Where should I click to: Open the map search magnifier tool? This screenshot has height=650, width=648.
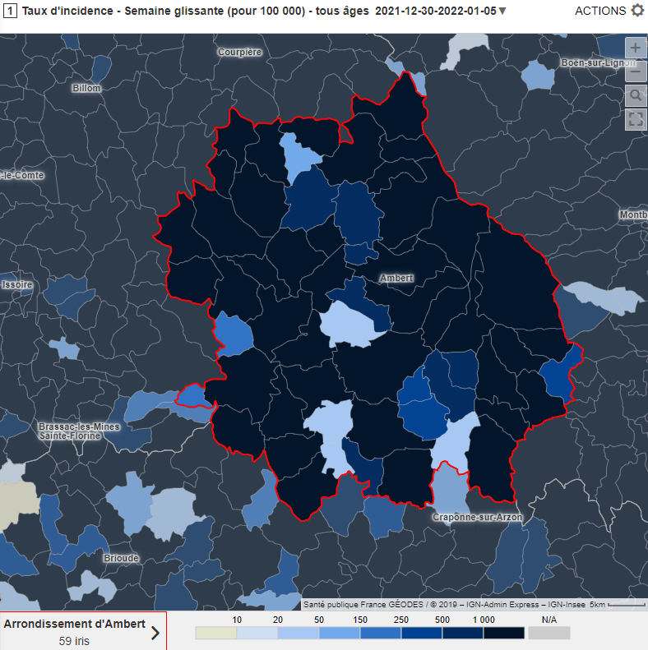click(x=635, y=96)
